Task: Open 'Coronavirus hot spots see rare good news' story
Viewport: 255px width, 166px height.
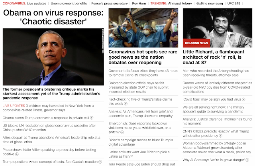Action: [143, 57]
